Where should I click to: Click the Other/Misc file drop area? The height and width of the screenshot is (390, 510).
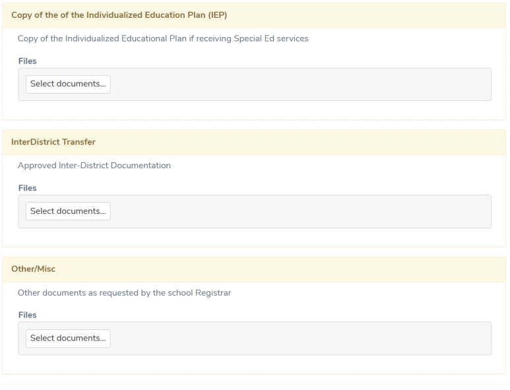(x=297, y=338)
